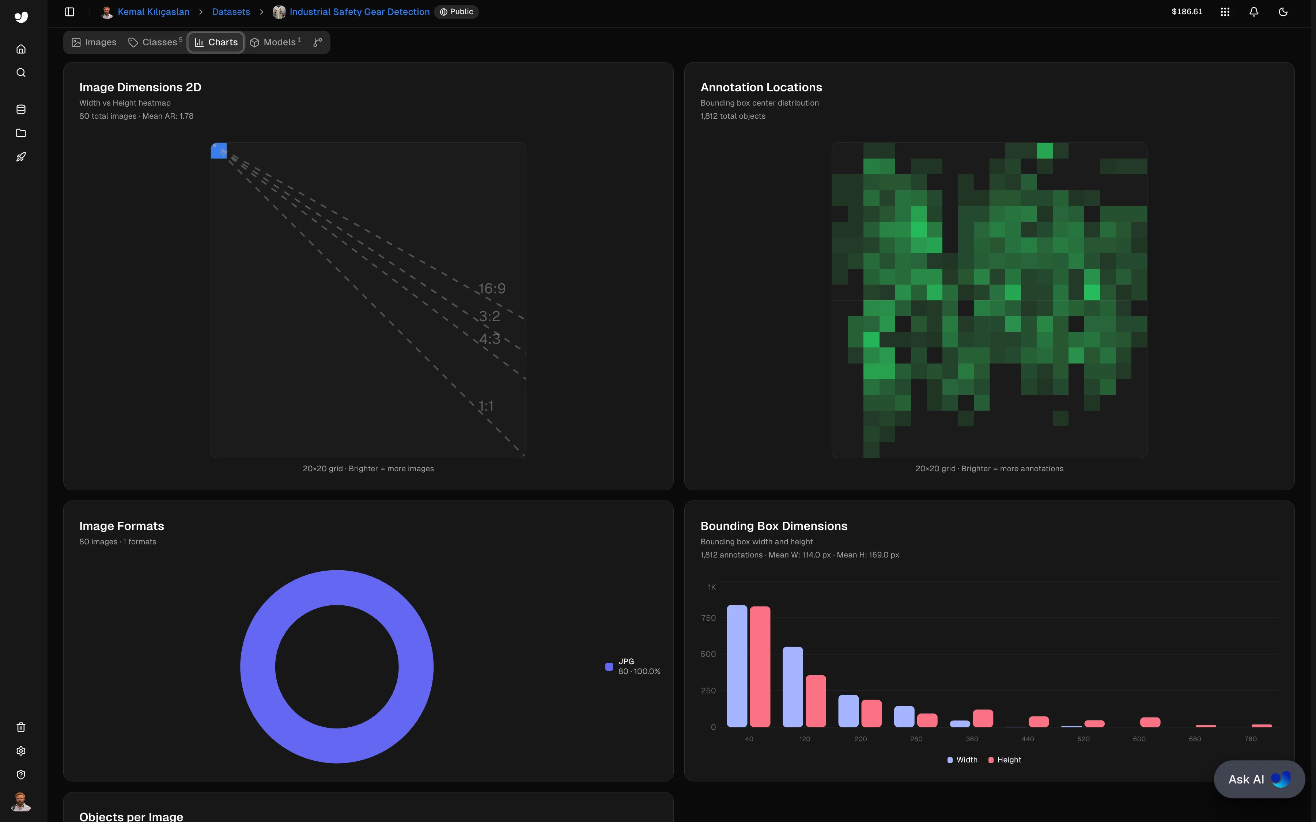
Task: Click the 4:3 aspect ratio label
Action: pos(489,339)
